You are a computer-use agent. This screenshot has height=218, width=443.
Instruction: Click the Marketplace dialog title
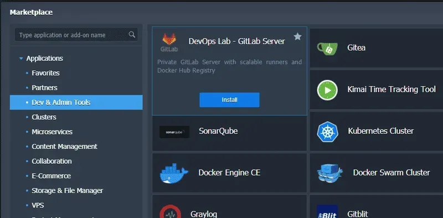point(31,12)
